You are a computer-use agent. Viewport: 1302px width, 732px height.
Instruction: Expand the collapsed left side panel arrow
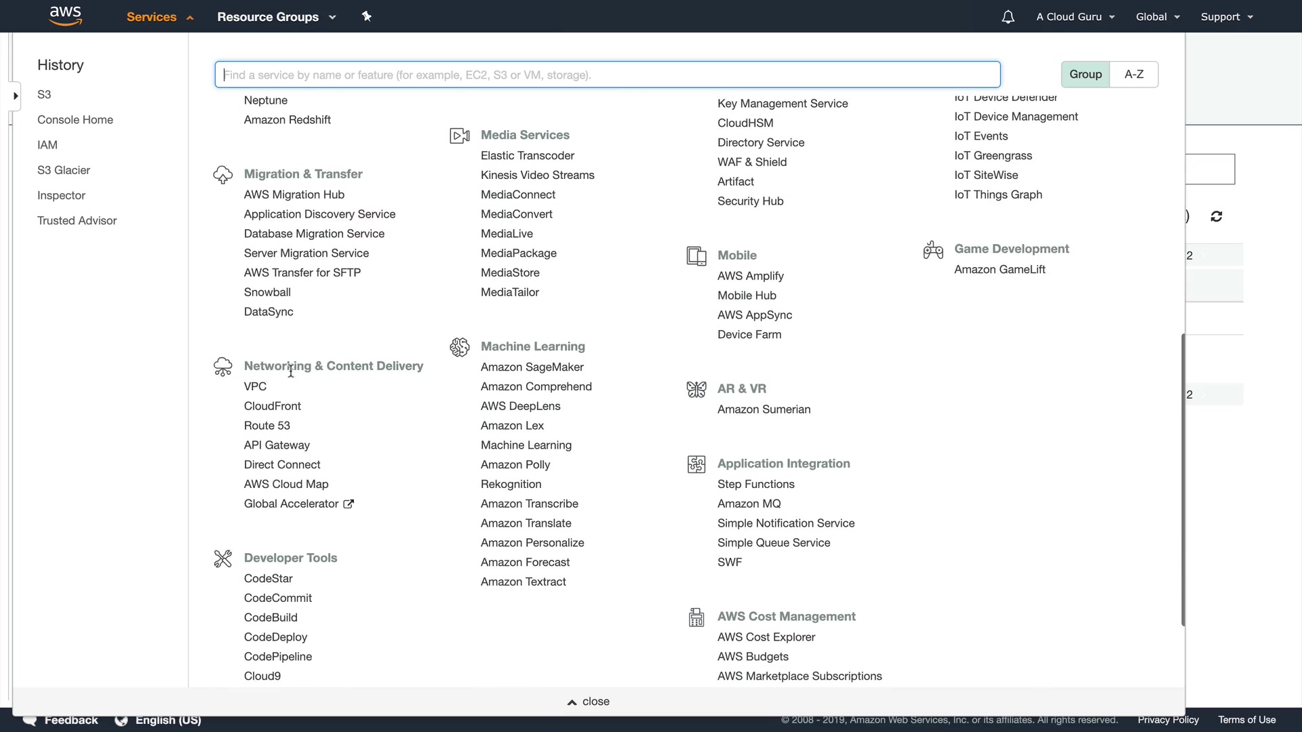(16, 96)
